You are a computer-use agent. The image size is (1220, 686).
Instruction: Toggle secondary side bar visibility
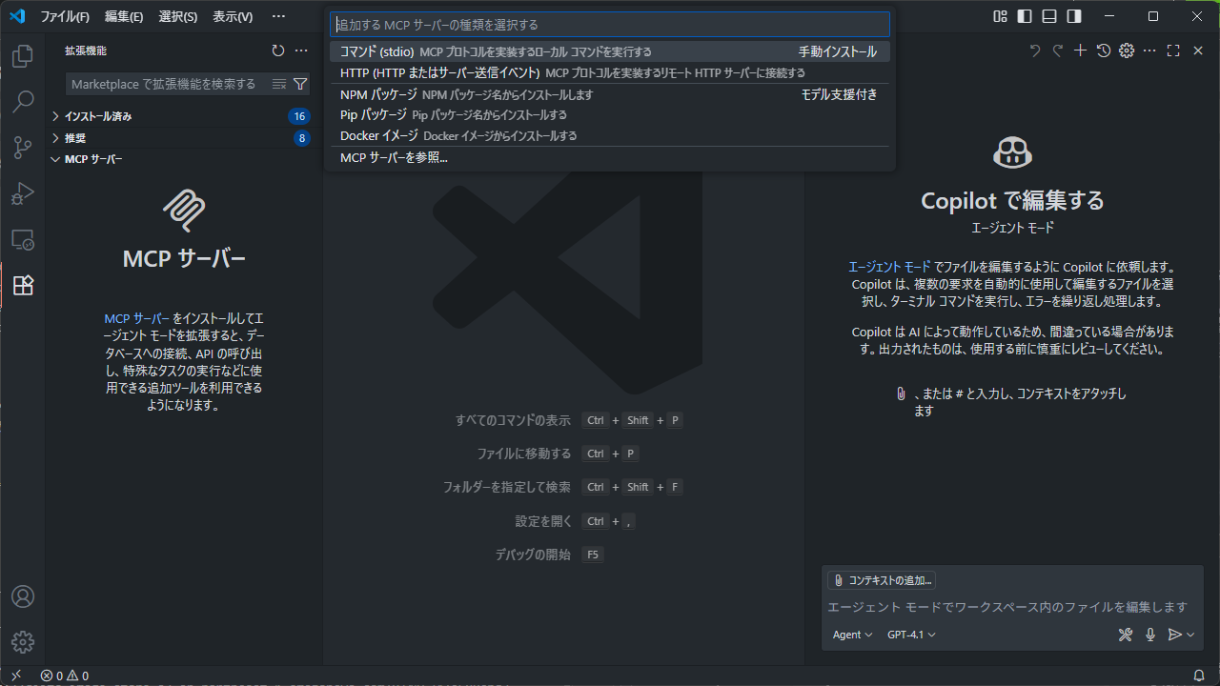click(1074, 16)
